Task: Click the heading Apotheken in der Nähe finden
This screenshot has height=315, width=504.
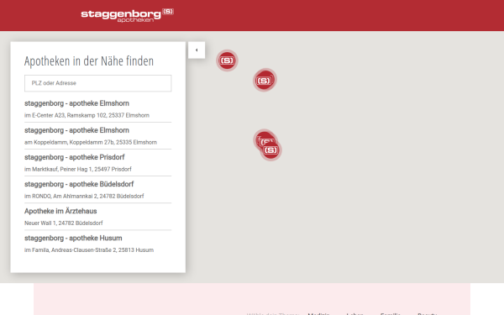Action: pyautogui.click(x=89, y=61)
